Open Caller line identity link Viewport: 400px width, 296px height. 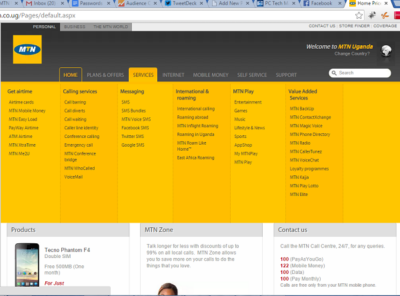81,128
